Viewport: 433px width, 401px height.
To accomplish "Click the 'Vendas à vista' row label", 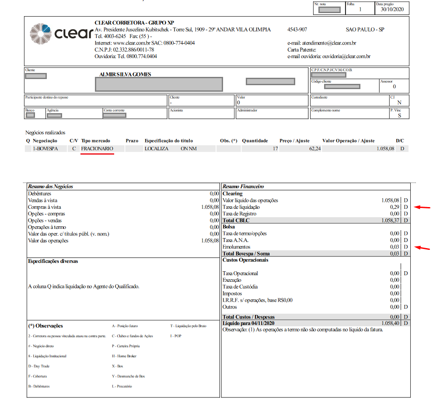I will point(42,200).
